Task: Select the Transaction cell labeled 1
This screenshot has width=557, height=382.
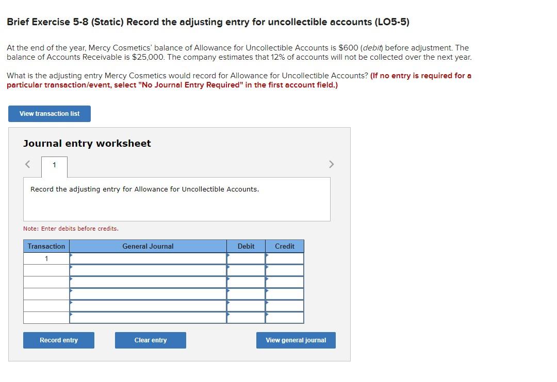Action: point(46,258)
